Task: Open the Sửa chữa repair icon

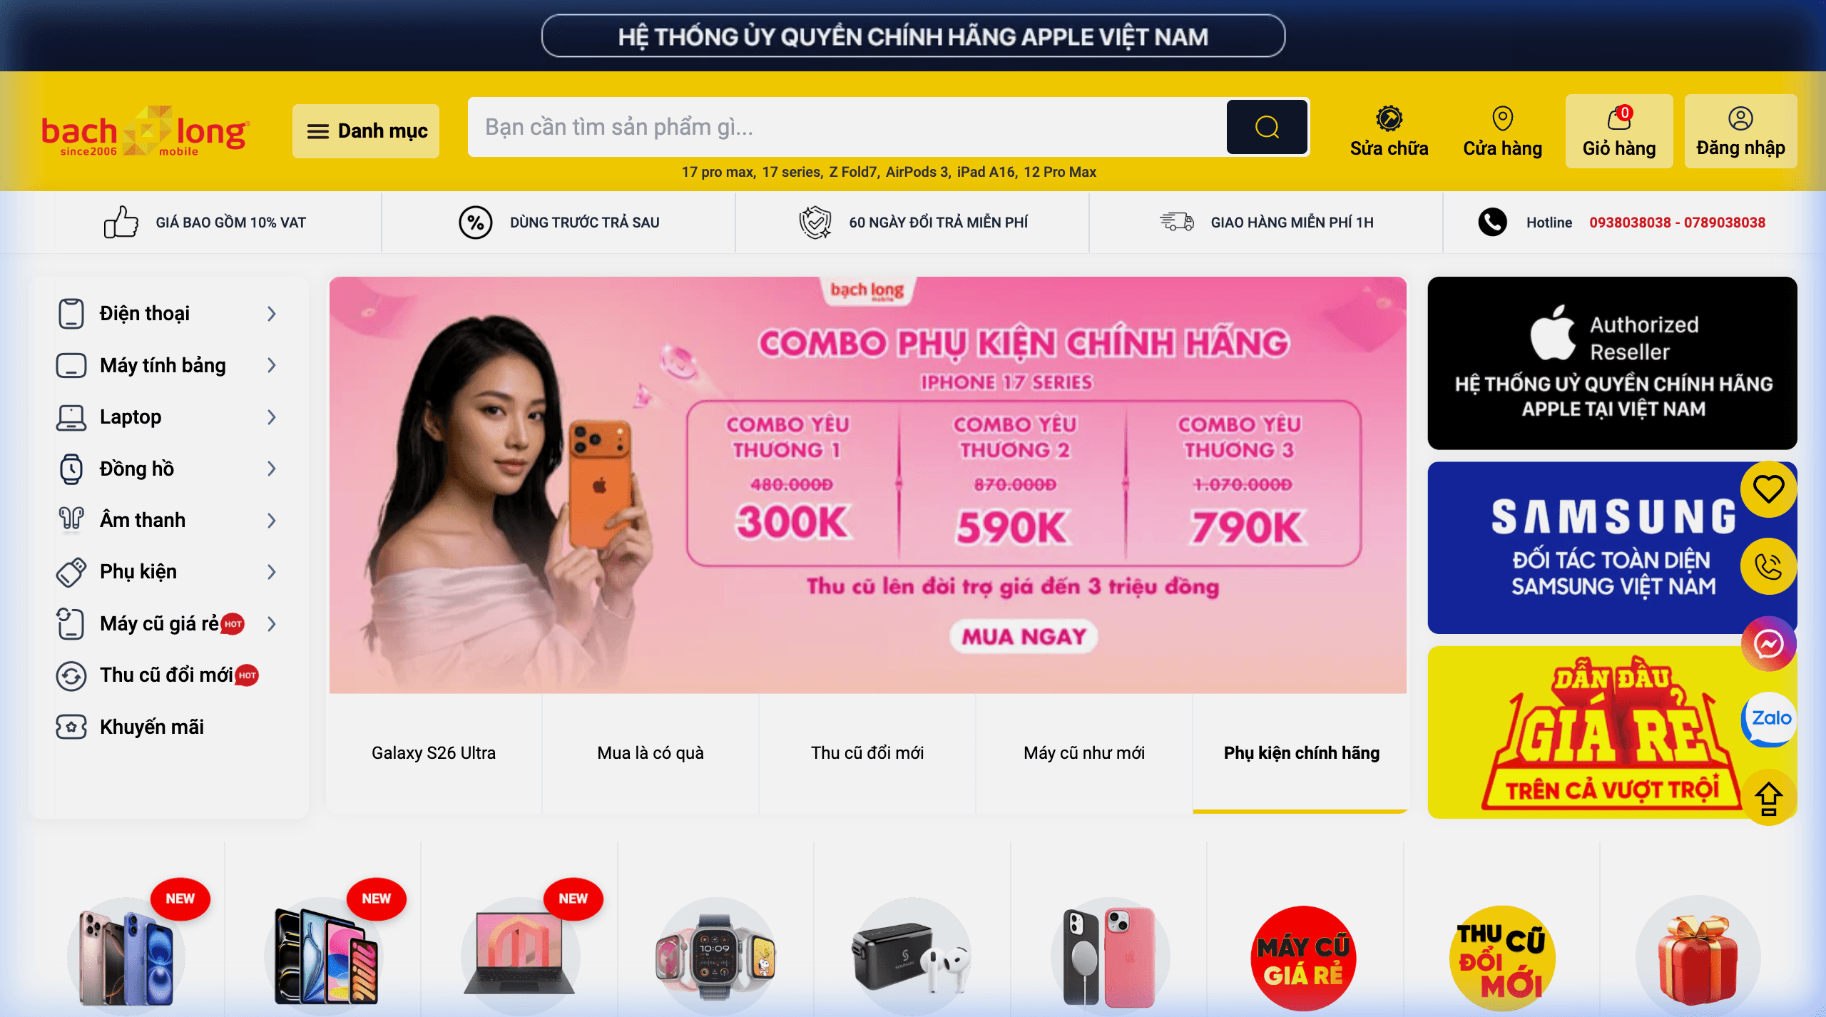Action: (x=1389, y=118)
